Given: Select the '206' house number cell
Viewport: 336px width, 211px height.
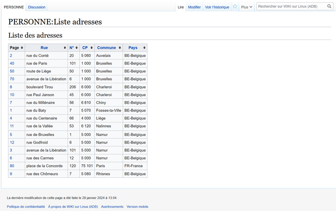Looking at the screenshot, I should pos(74,87).
